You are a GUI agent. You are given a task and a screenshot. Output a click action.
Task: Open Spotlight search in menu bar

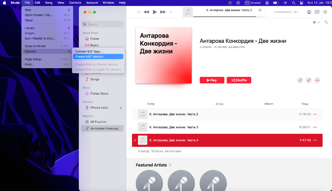(x=294, y=3)
